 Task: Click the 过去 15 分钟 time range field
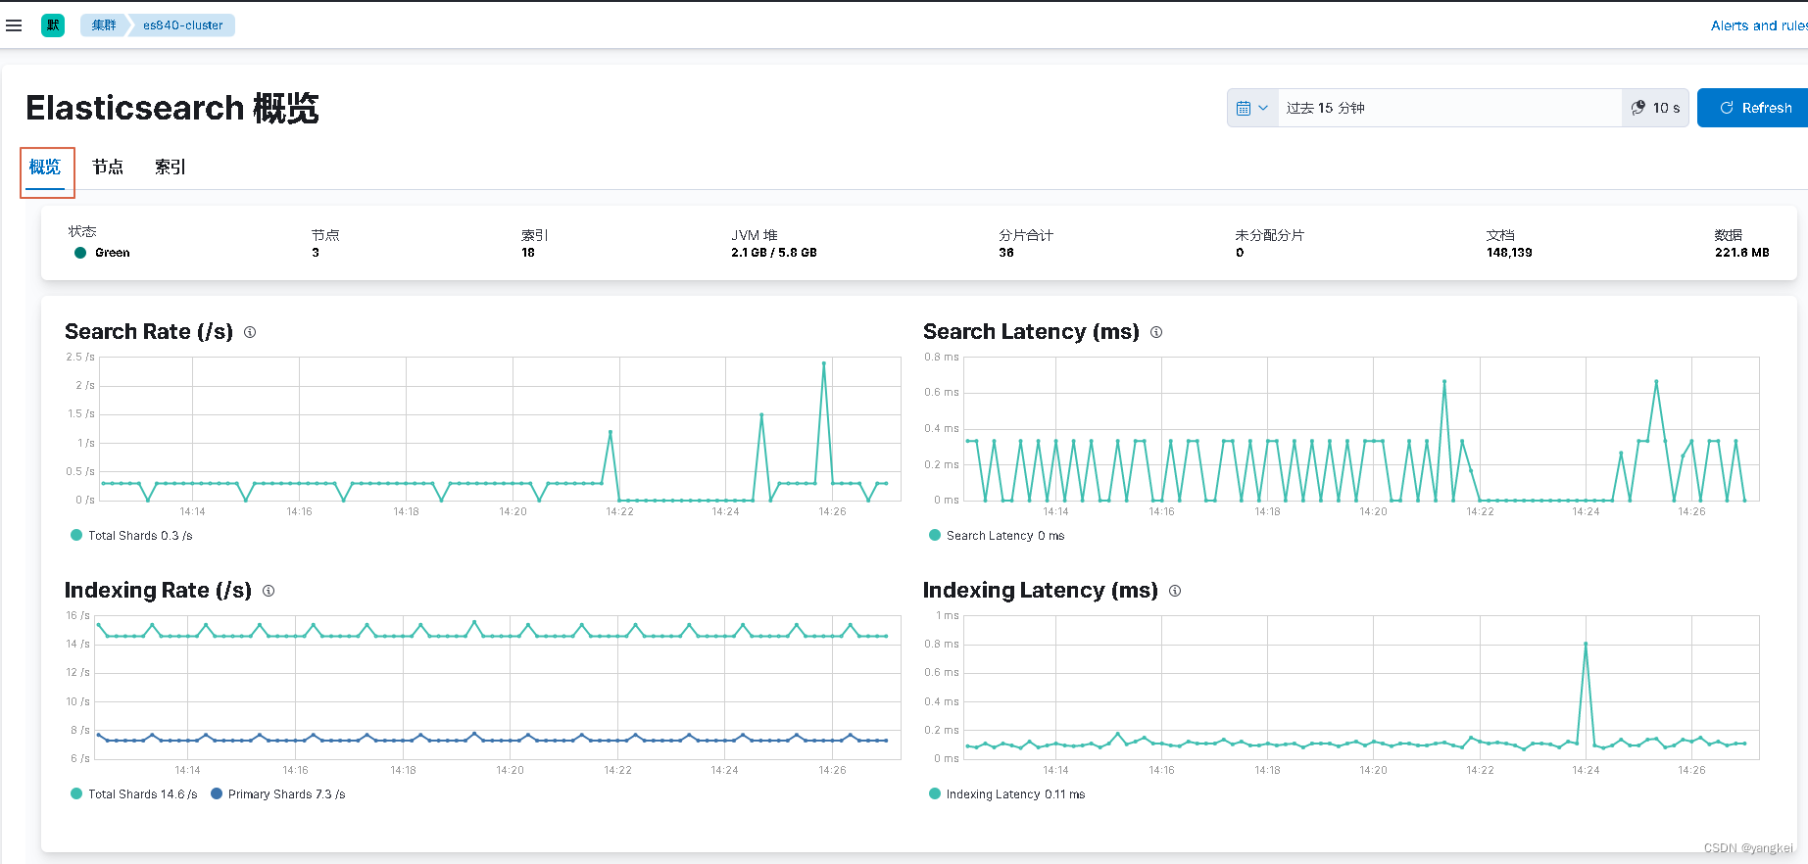[1448, 108]
